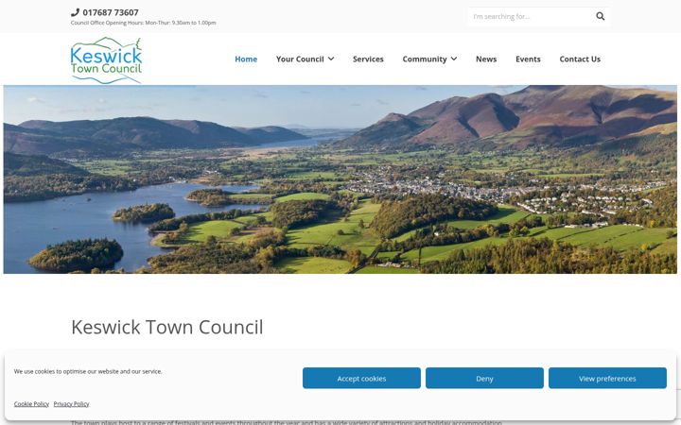Click the "We use cookies" notice text
The width and height of the screenshot is (681, 425).
(88, 371)
